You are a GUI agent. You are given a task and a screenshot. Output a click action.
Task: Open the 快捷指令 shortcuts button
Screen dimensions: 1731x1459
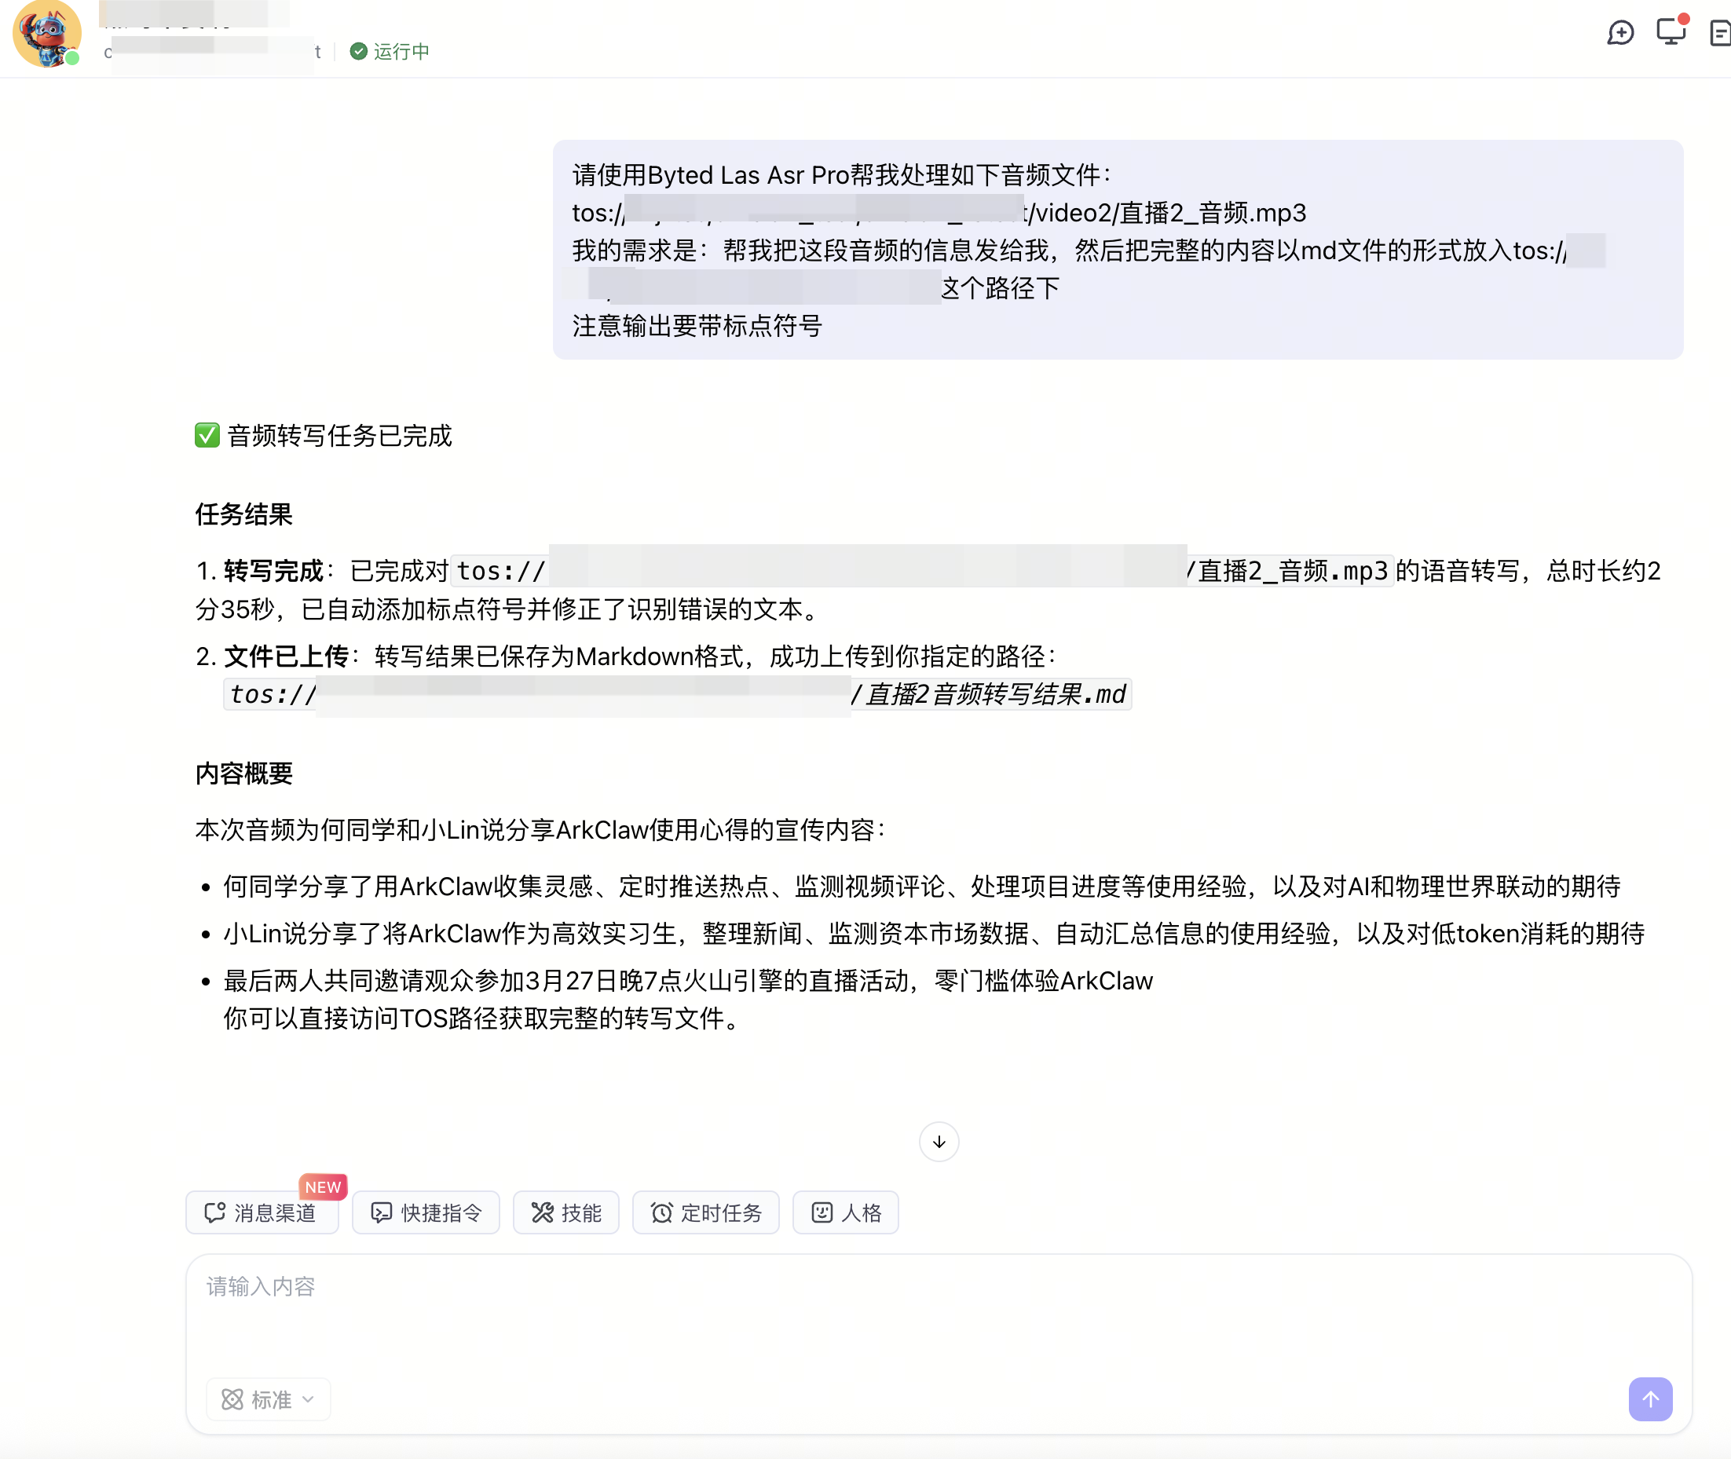[x=426, y=1212]
